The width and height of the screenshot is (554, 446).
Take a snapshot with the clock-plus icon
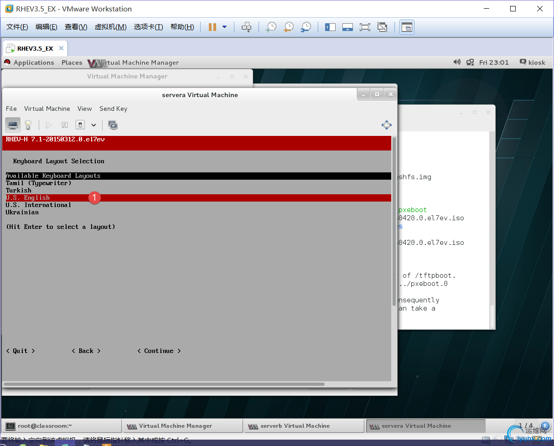pyautogui.click(x=271, y=27)
